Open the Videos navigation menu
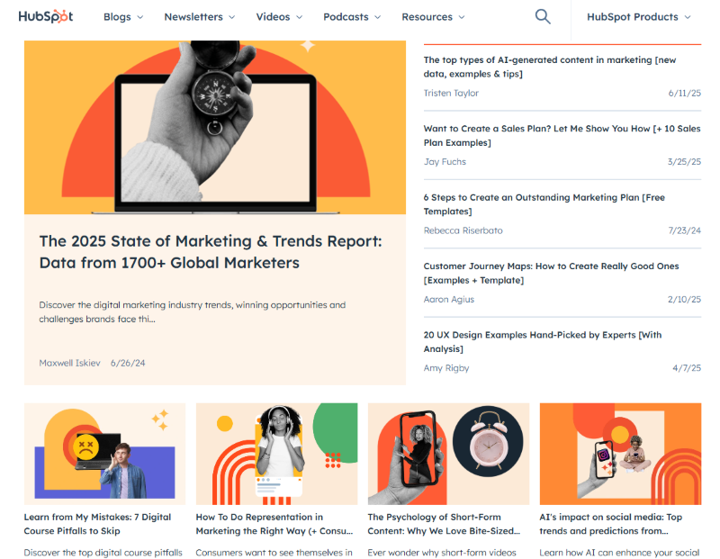720x559 pixels. tap(279, 16)
